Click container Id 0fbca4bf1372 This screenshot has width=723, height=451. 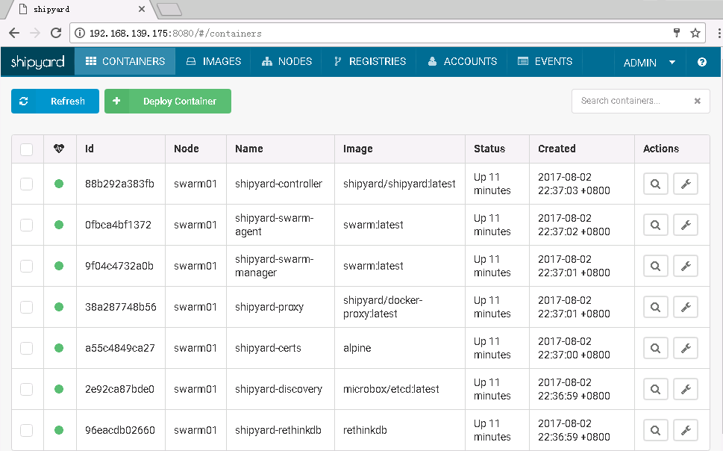click(118, 225)
